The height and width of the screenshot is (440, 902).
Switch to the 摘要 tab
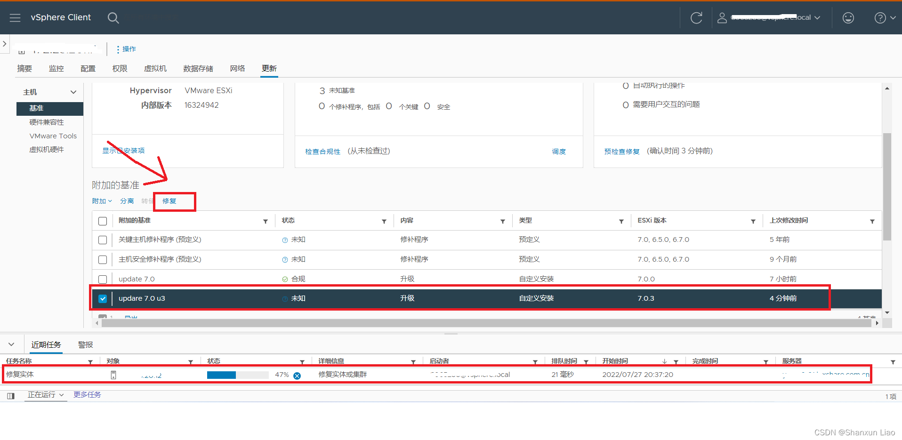tap(24, 69)
